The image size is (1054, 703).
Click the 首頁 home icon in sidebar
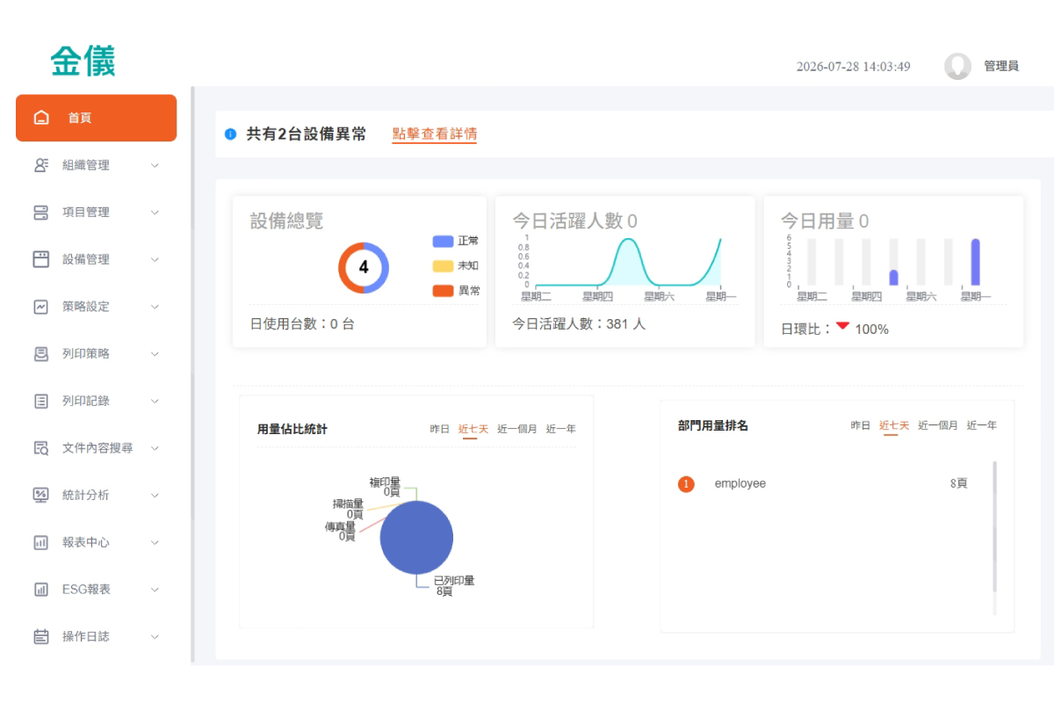point(41,118)
